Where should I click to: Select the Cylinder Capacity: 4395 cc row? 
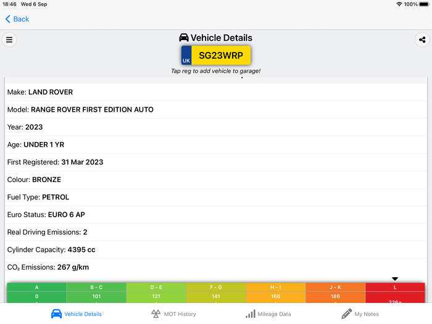tap(216, 249)
